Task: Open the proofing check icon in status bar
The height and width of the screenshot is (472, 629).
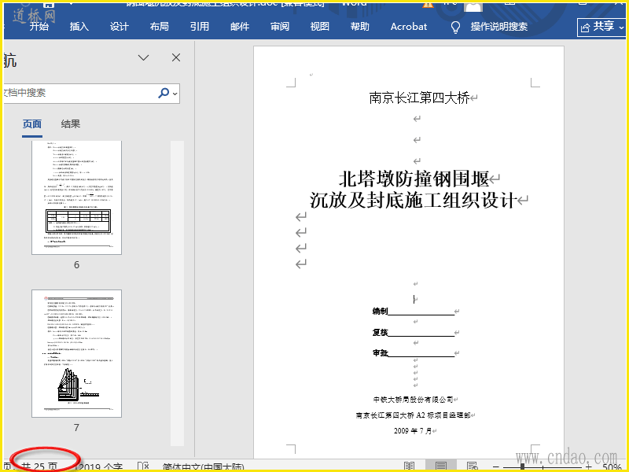Action: pos(144,466)
